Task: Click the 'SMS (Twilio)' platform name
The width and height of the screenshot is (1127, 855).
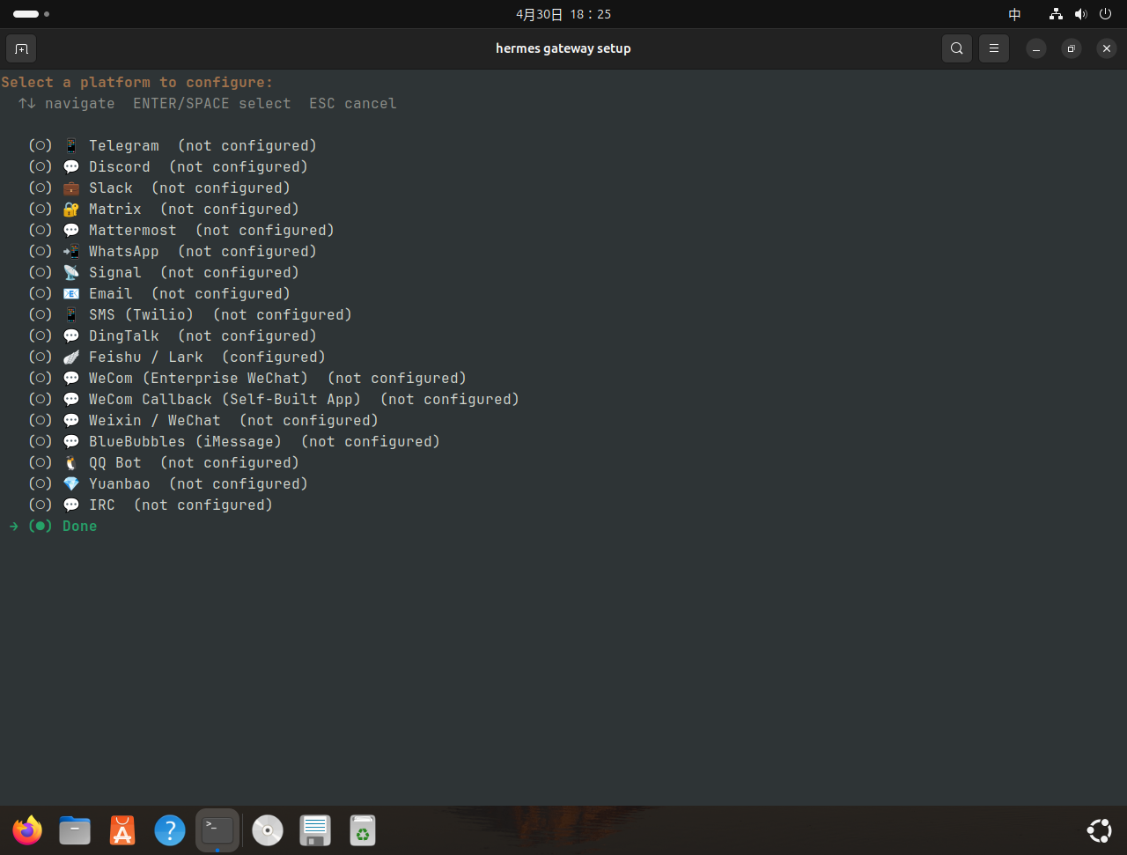Action: tap(142, 315)
